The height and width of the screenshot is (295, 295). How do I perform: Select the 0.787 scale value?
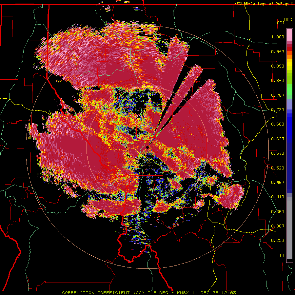(x=278, y=95)
